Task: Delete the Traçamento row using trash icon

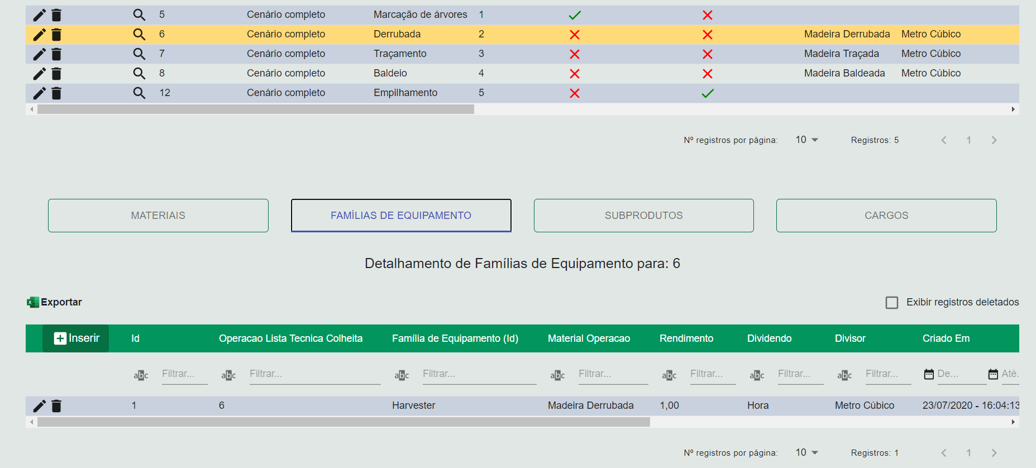Action: pos(56,54)
